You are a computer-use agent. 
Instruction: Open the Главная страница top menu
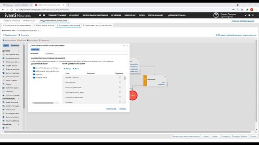click(57, 15)
